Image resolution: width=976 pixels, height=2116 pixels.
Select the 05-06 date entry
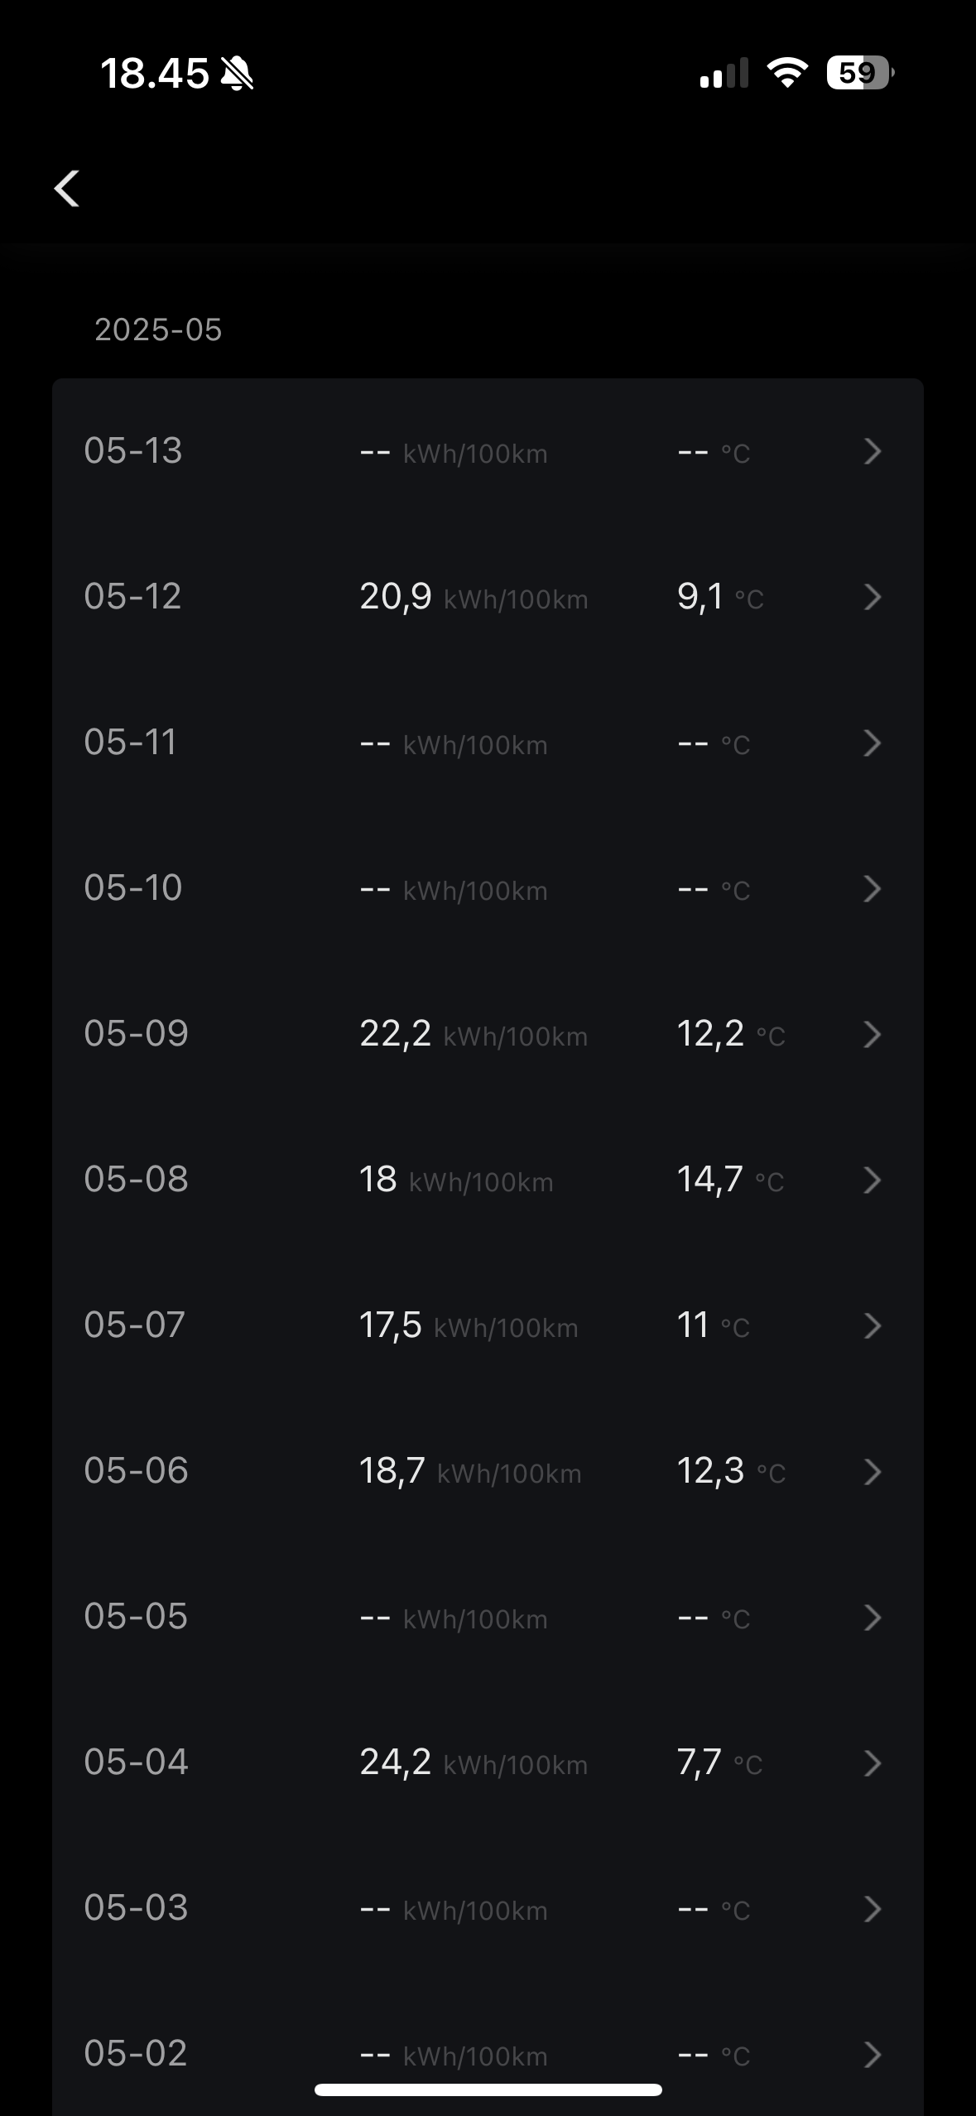coord(137,1471)
